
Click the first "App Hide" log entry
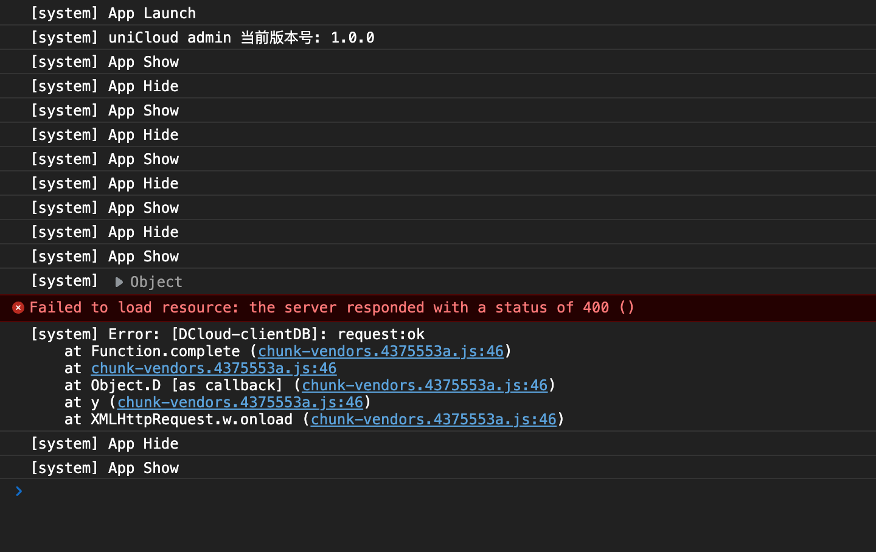(x=105, y=86)
